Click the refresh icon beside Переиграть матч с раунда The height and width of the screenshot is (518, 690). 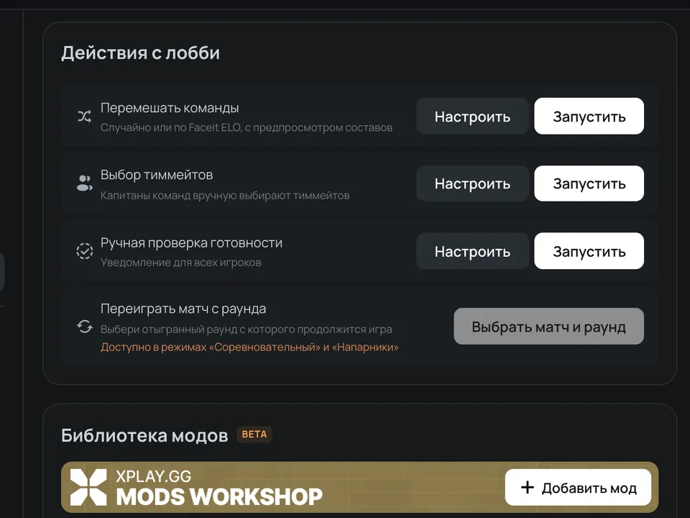pos(85,327)
